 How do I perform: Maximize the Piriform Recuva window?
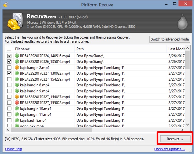tap(175, 4)
